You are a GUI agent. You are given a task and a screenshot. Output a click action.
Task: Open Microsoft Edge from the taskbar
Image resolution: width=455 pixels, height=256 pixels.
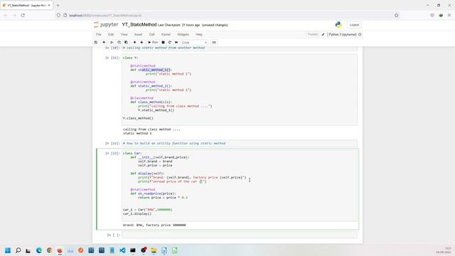39,250
